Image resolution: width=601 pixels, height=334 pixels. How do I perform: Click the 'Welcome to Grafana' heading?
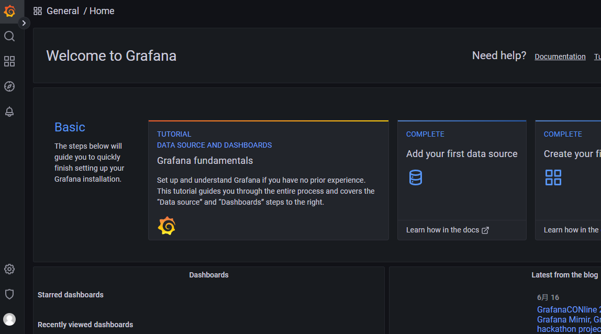click(112, 56)
